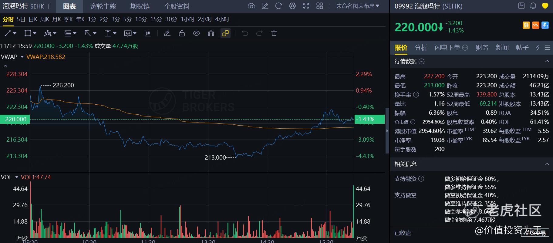Select the pencil edit drawing tool
This screenshot has width=553, height=243.
click(x=167, y=33)
